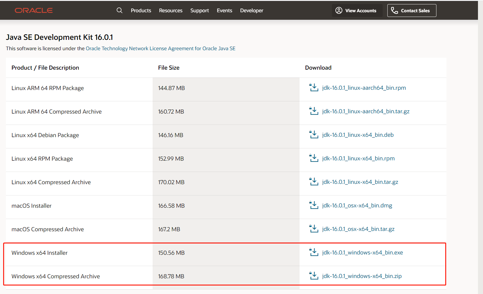The width and height of the screenshot is (483, 294).
Task: Download jdk-16.0.1_linux-aarch64_bin.tar.gz link
Action: pos(366,111)
